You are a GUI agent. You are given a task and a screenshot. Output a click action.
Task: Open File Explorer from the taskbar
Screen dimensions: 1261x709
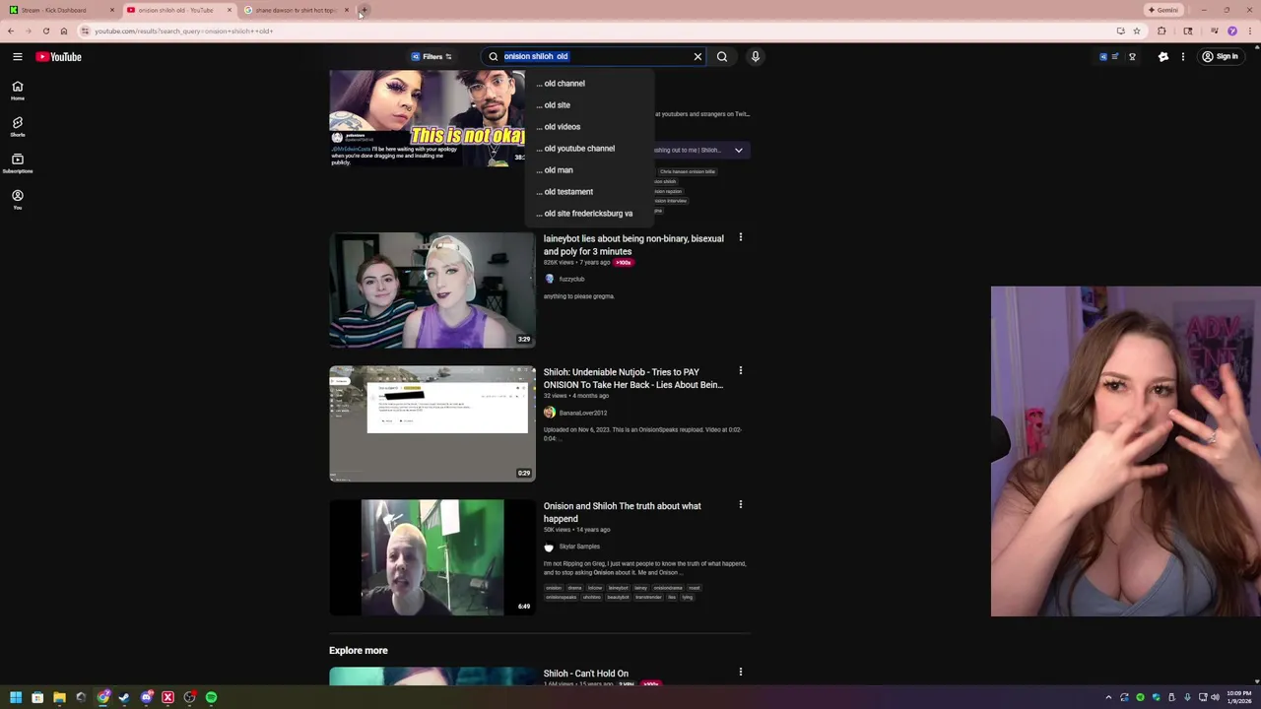point(59,697)
